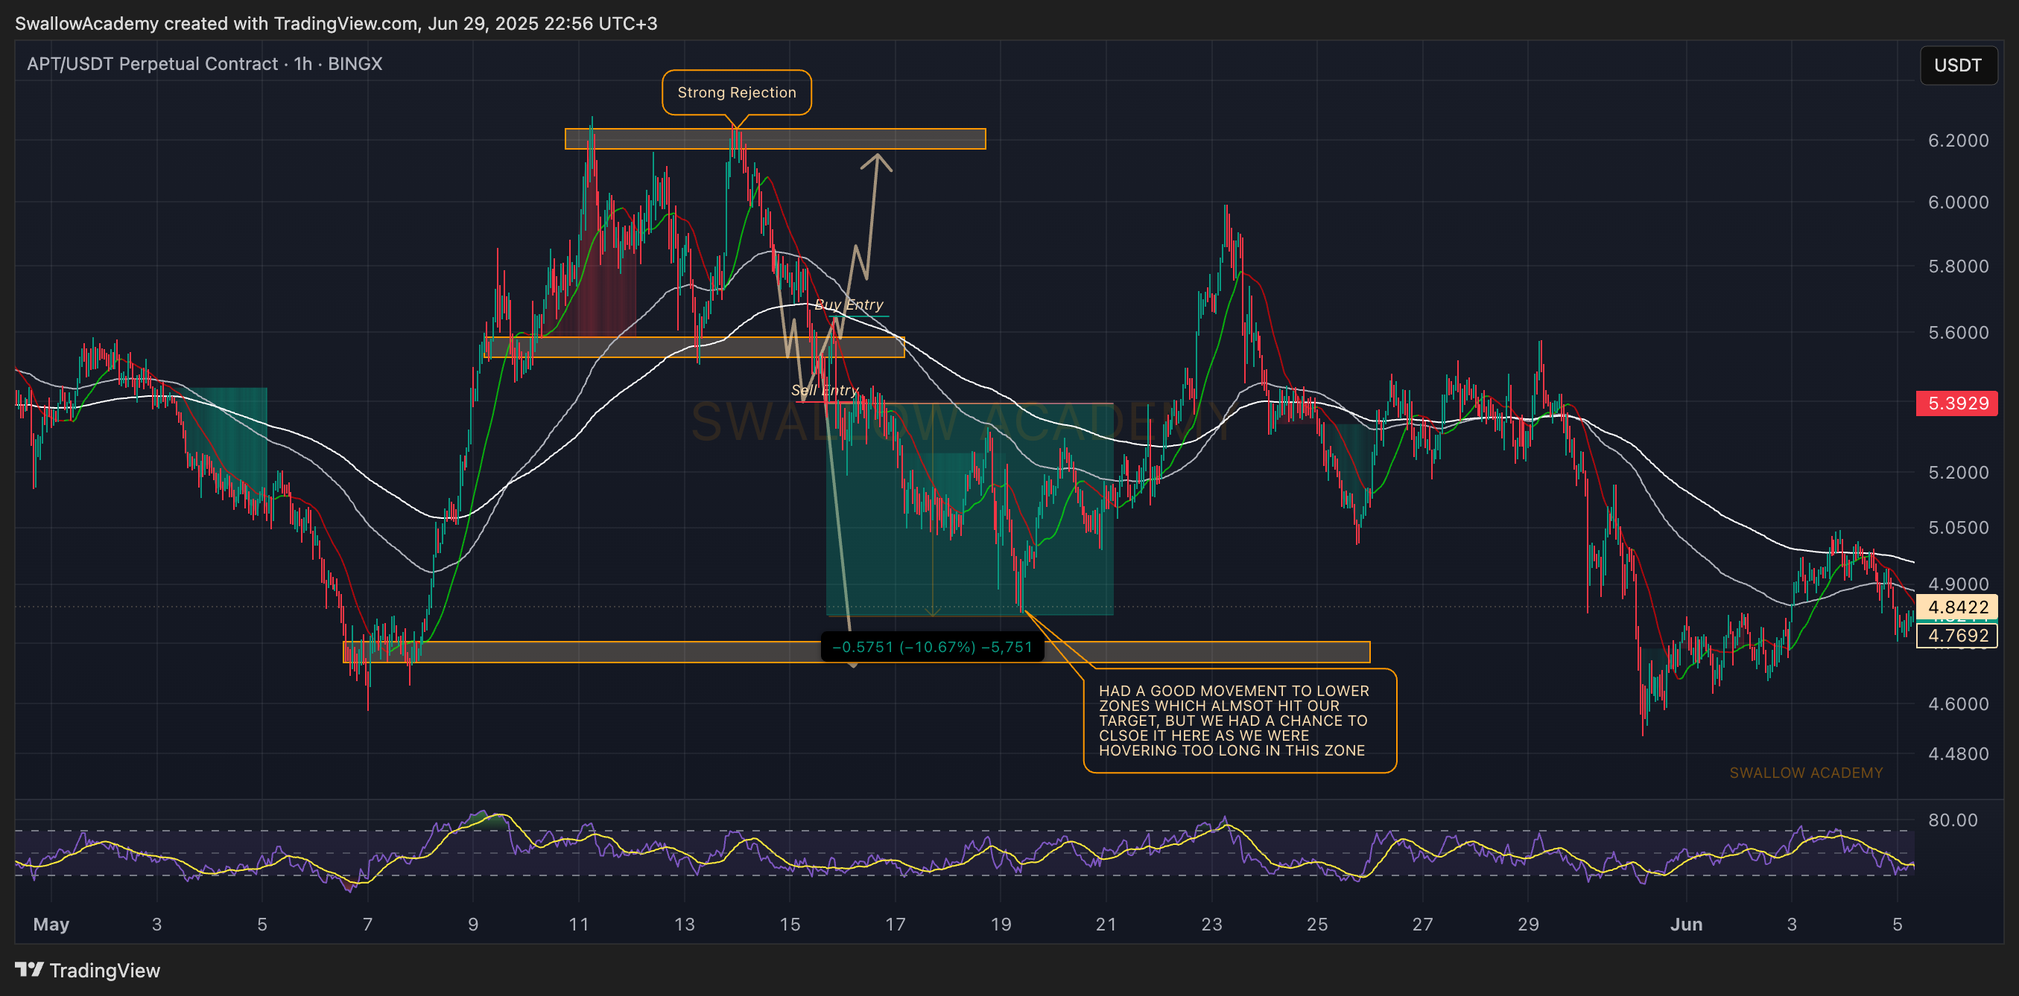Screen dimensions: 2019x996
Task: Click the 5.8000 price axis label
Action: [1958, 266]
